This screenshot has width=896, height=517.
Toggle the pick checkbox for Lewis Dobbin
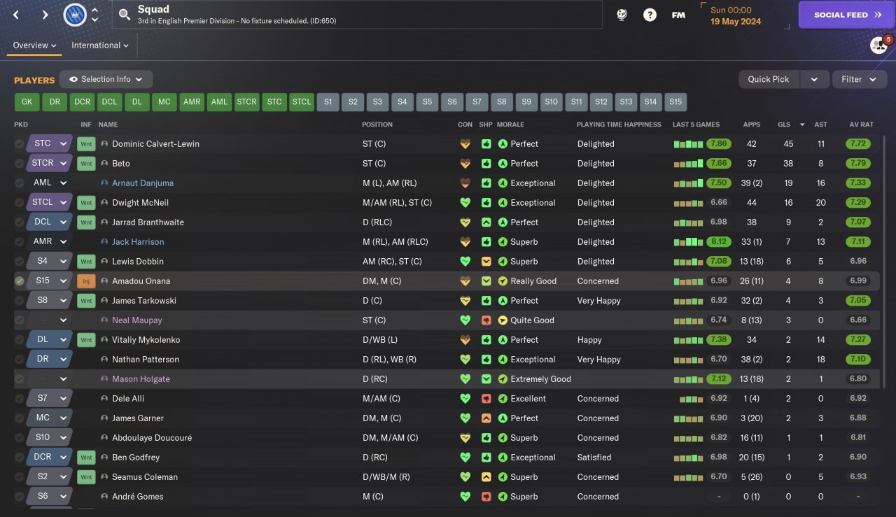pos(20,262)
